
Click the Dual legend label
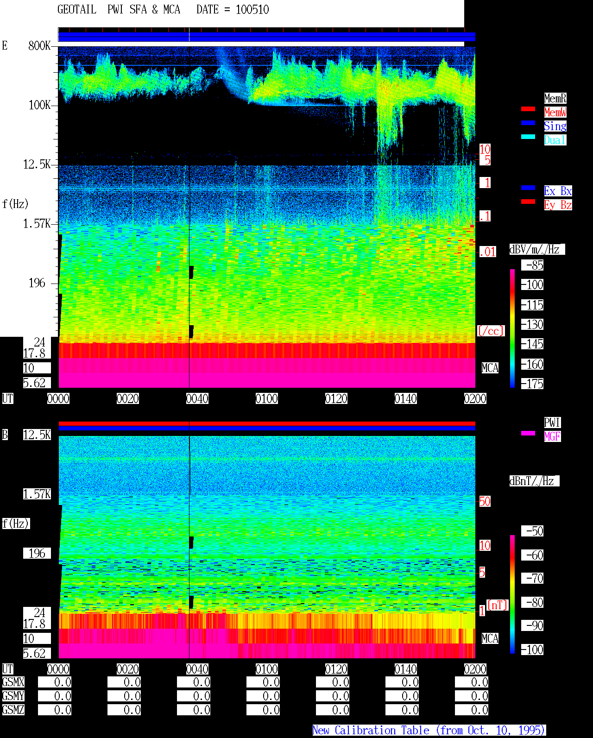pyautogui.click(x=555, y=140)
